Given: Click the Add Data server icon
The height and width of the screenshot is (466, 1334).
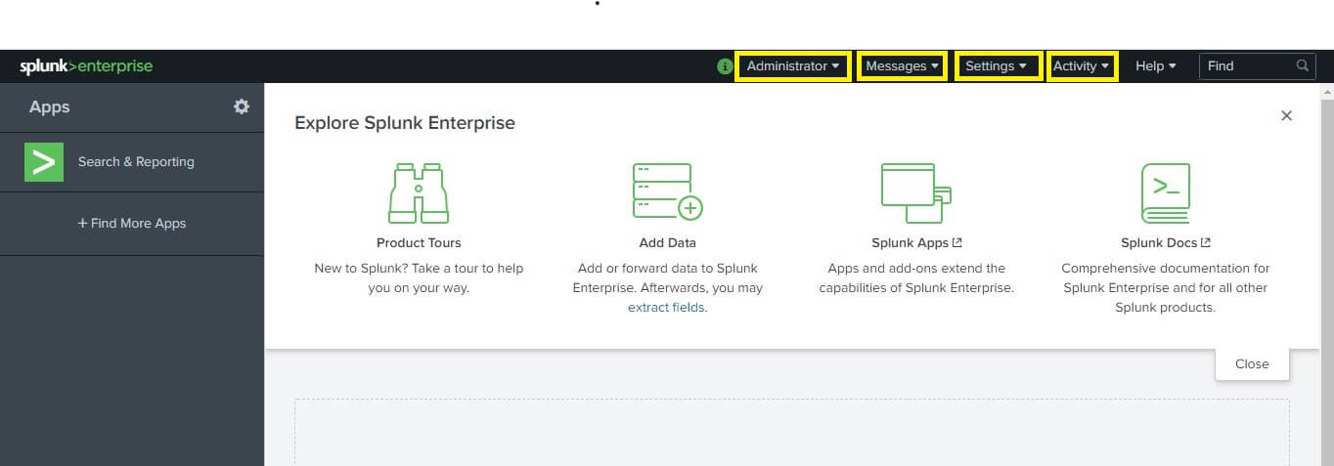Looking at the screenshot, I should click(x=667, y=192).
